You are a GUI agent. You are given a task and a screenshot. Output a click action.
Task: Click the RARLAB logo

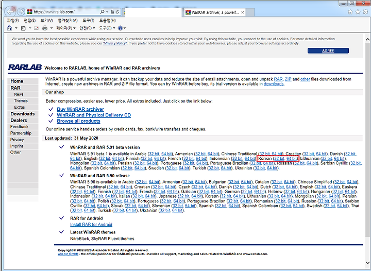tap(25, 67)
